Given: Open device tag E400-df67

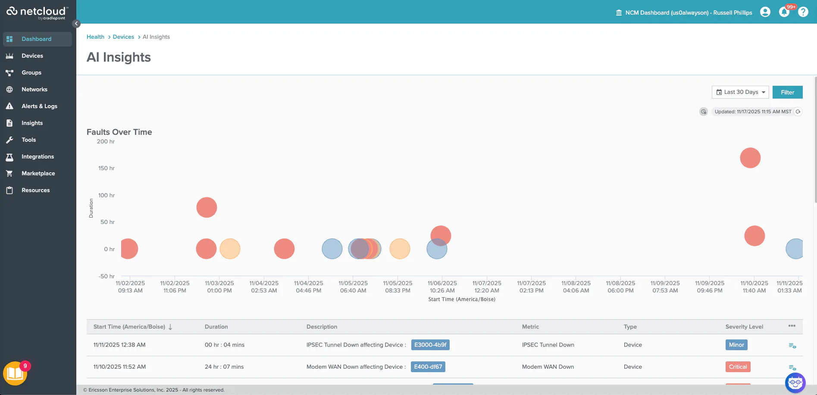Looking at the screenshot, I should point(428,367).
